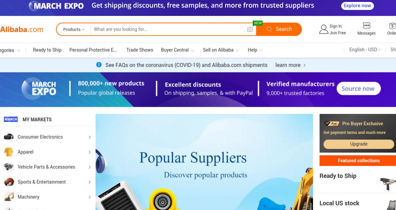This screenshot has height=210, width=396.
Task: Click the Sign In user icon
Action: tap(324, 29)
